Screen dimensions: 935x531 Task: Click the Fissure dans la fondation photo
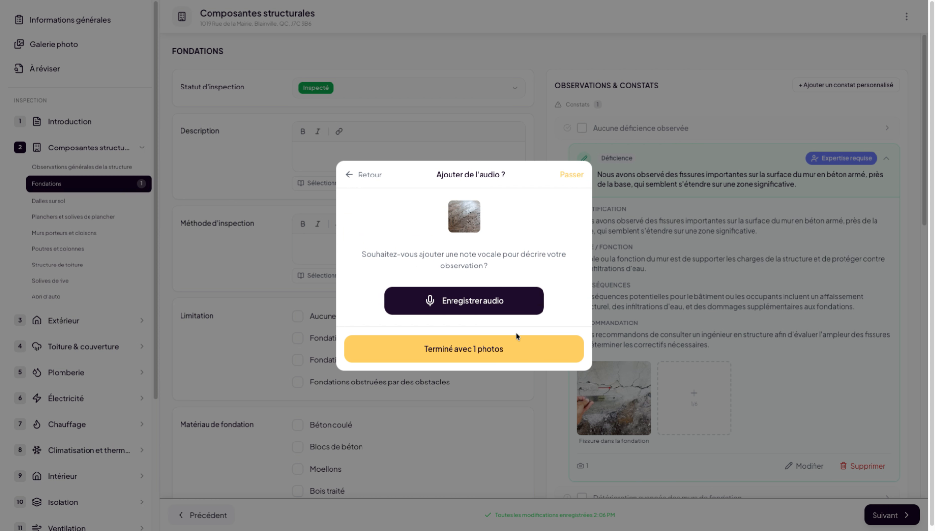tap(614, 398)
